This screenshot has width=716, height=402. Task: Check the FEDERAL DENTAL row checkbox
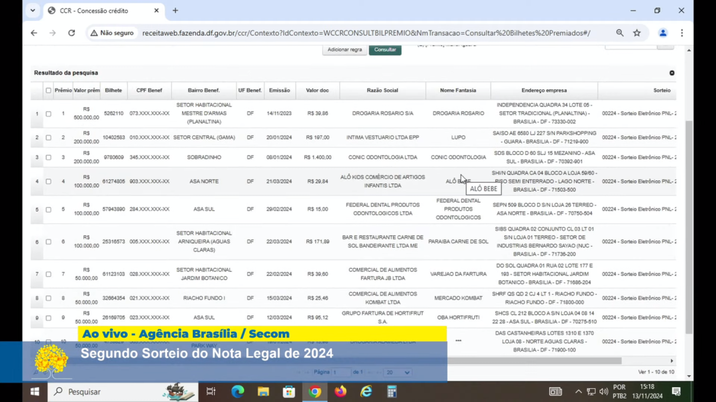click(49, 210)
